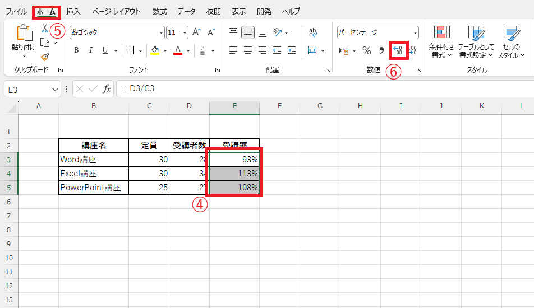The height and width of the screenshot is (308, 534).
Task: Click the cancel X in formula bar
Action: 80,89
